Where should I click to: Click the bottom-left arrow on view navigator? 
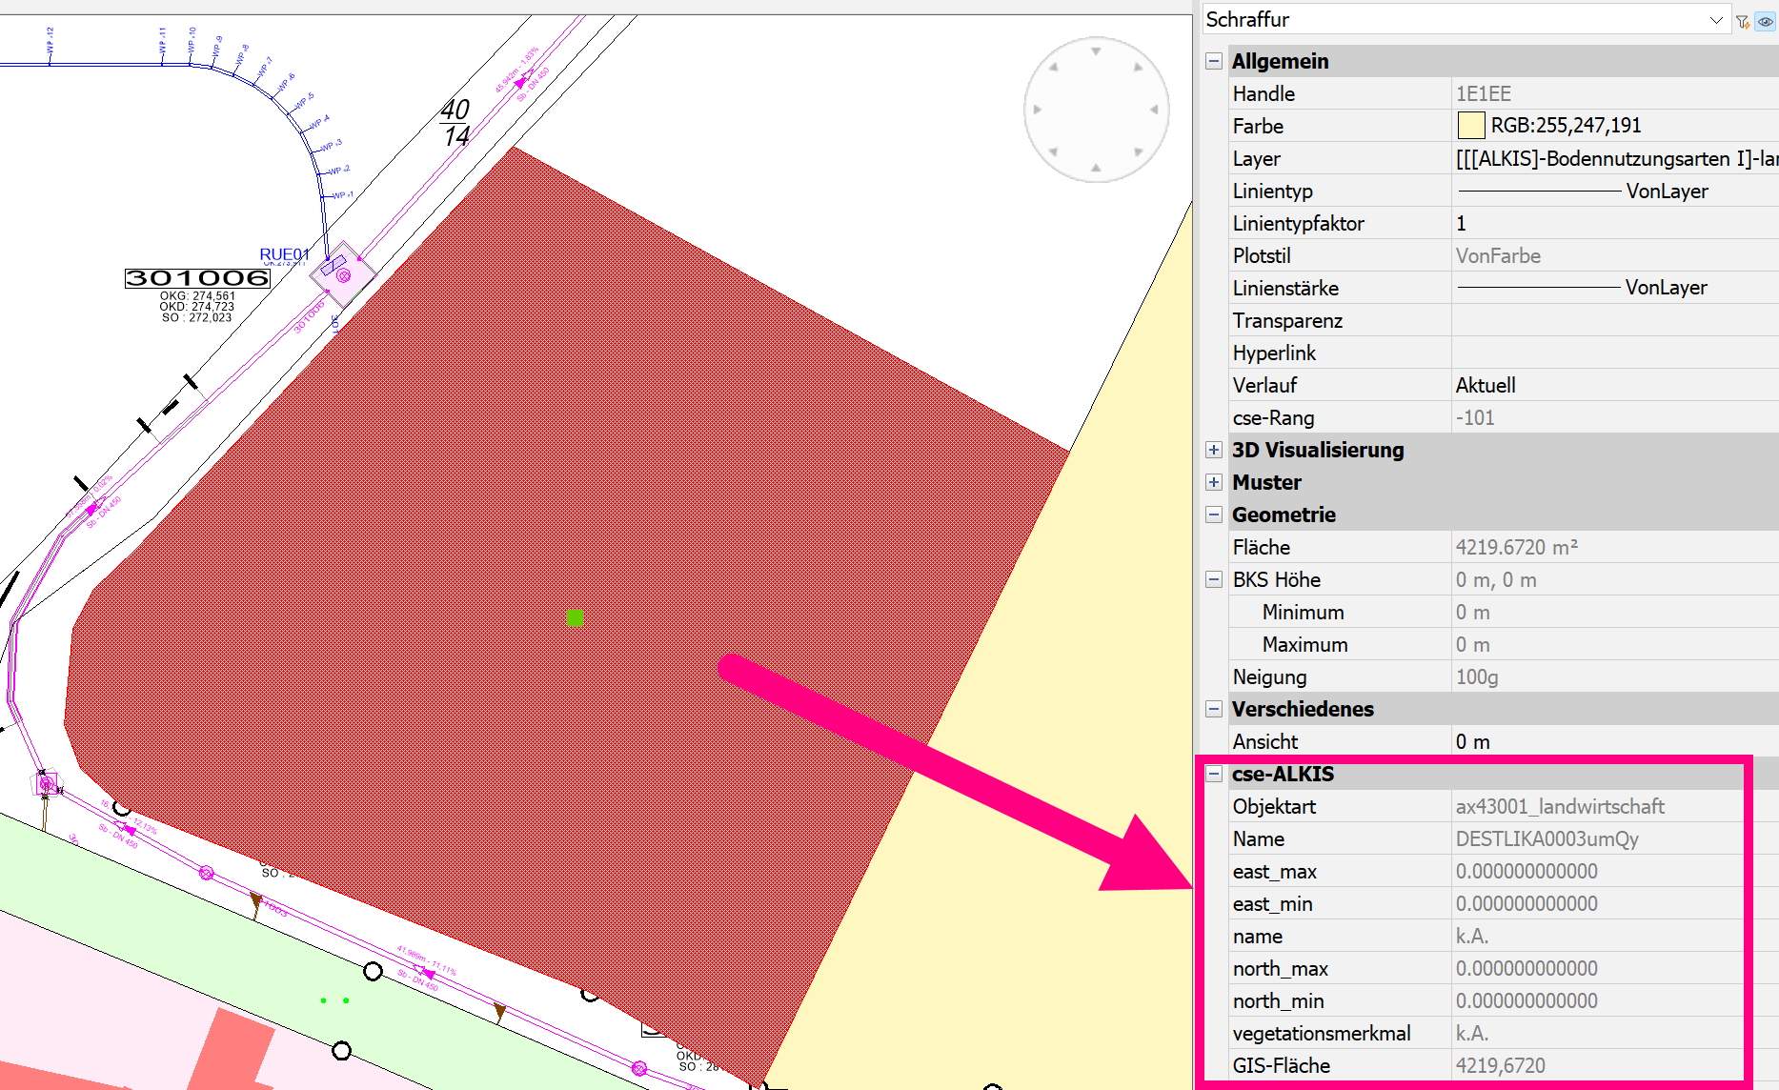(1054, 151)
